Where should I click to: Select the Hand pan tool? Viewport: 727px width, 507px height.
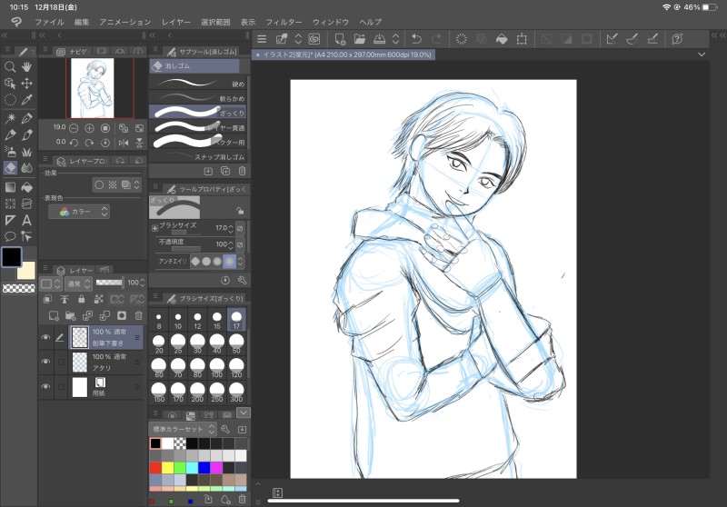point(27,67)
